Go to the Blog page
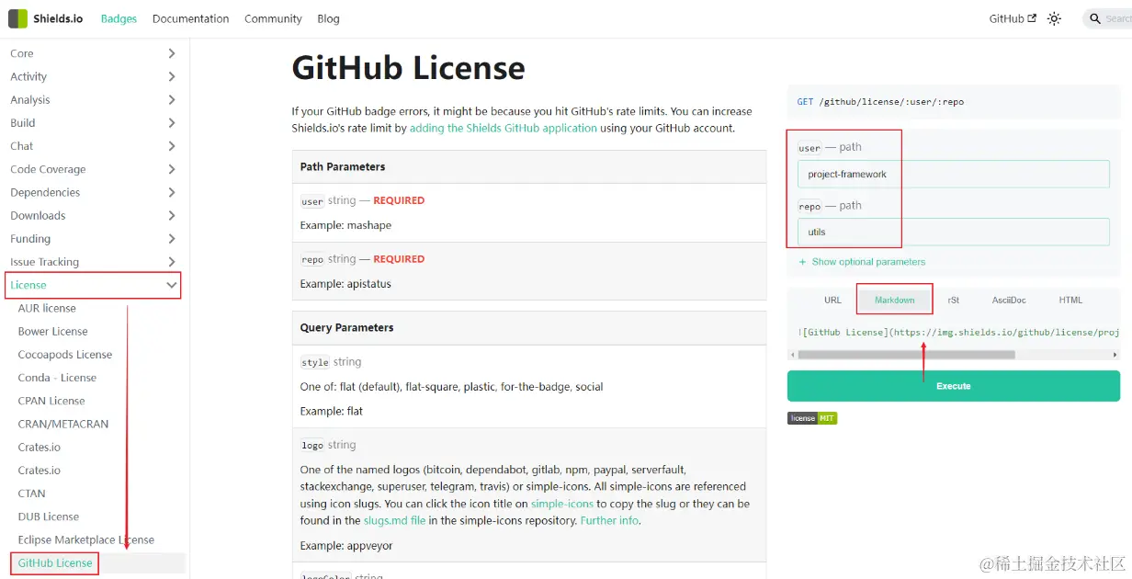The width and height of the screenshot is (1132, 579). (x=328, y=17)
